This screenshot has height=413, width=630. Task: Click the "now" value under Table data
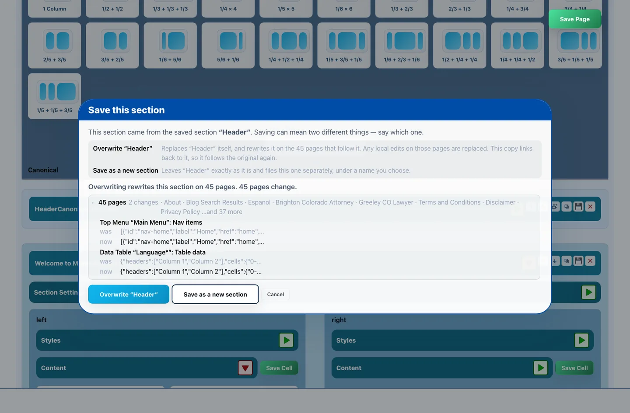point(191,271)
